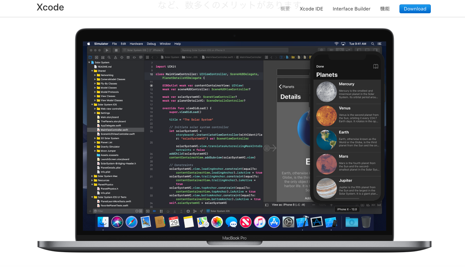Screen dimensions: 465x267
Task: Open the Hardware menu
Action: 136,44
